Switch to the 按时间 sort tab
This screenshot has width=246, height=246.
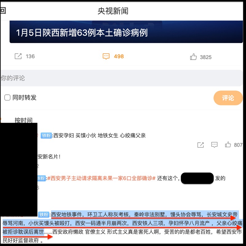(24, 121)
